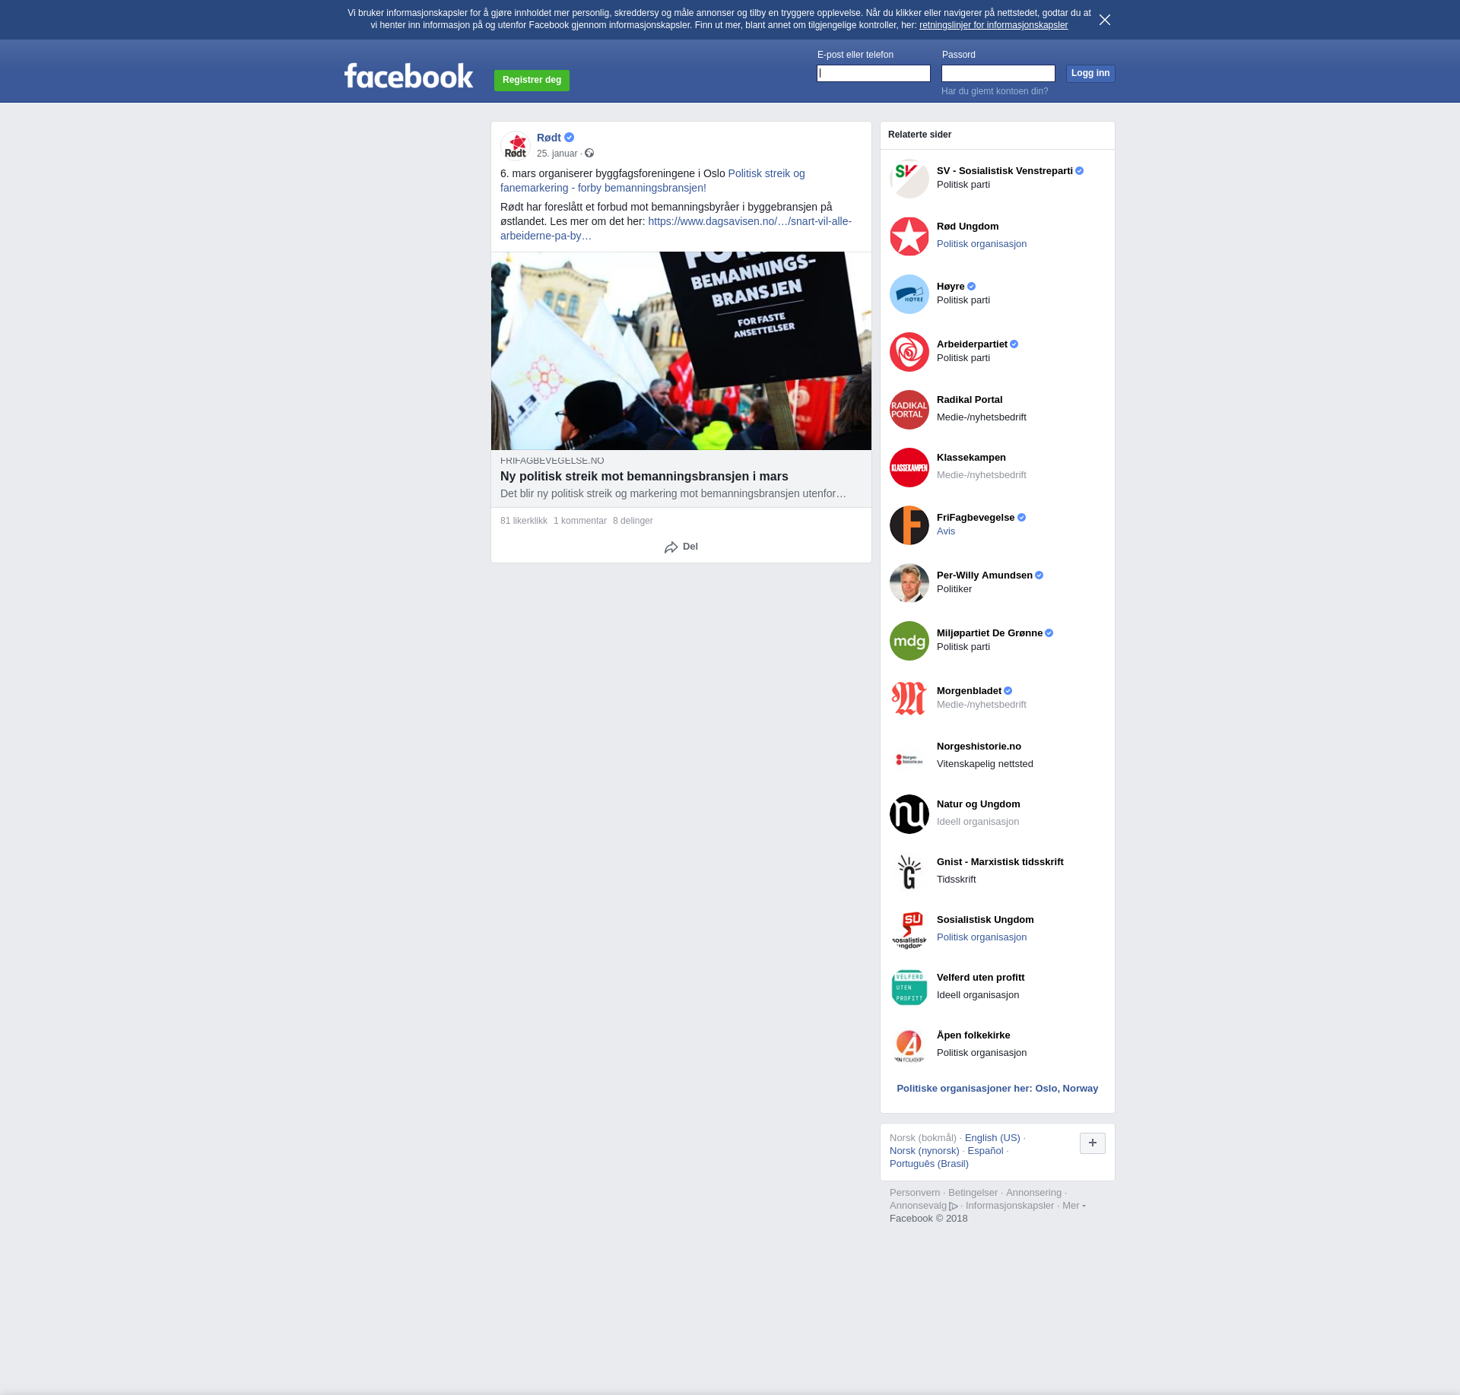Switch language to English (US)
Image resolution: width=1460 pixels, height=1395 pixels.
pyautogui.click(x=992, y=1138)
